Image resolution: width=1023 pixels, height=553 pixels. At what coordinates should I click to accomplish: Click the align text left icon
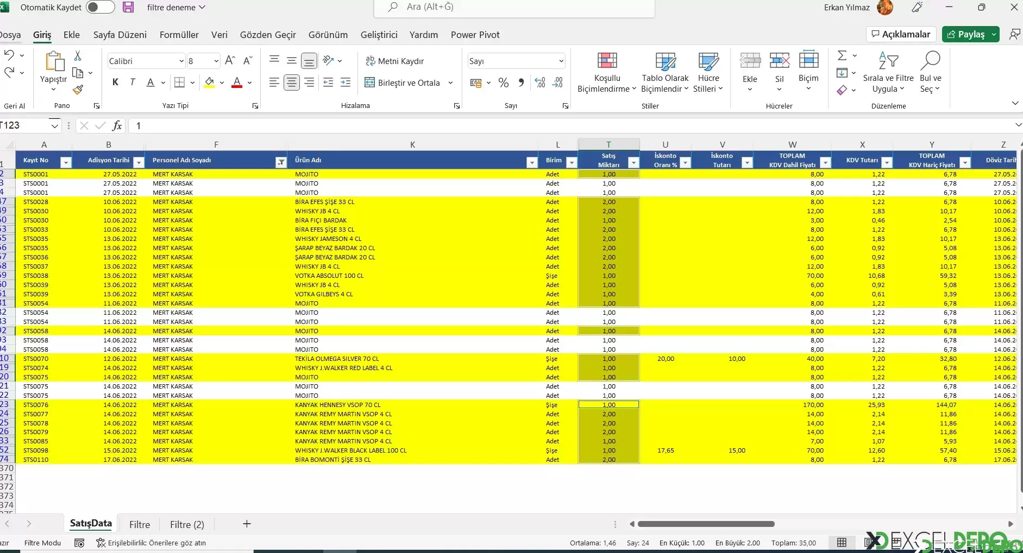[x=274, y=82]
